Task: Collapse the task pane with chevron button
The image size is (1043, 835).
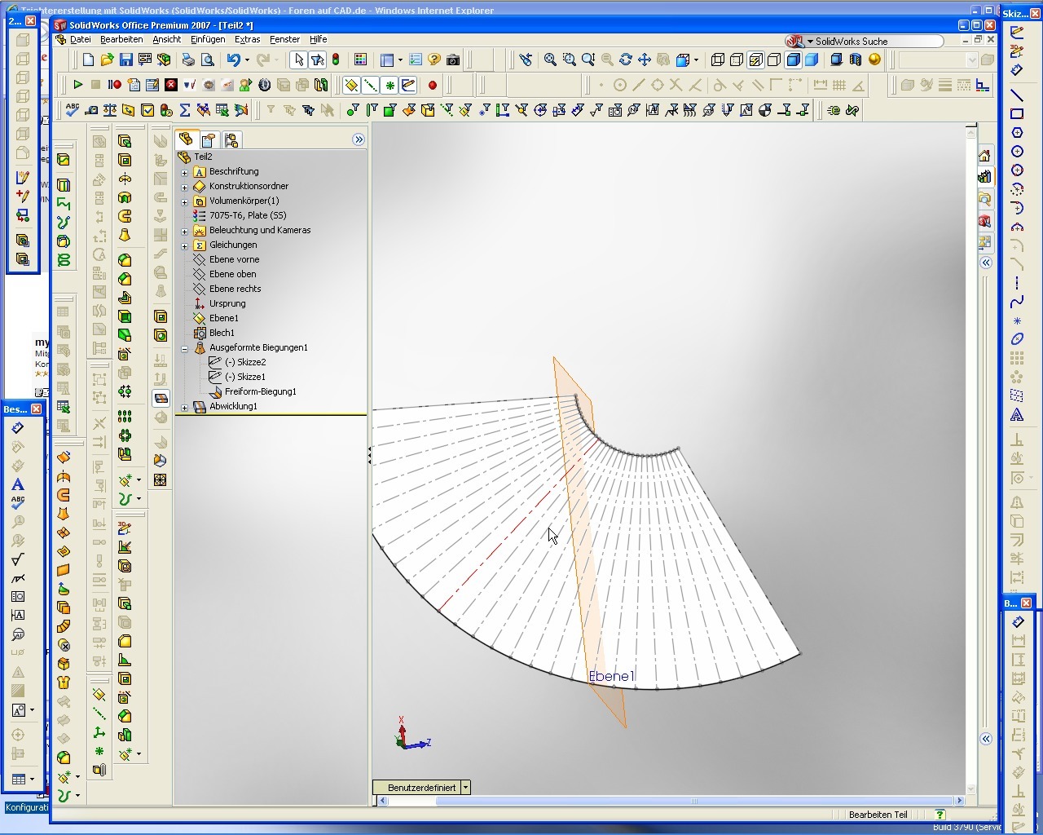Action: tap(986, 263)
